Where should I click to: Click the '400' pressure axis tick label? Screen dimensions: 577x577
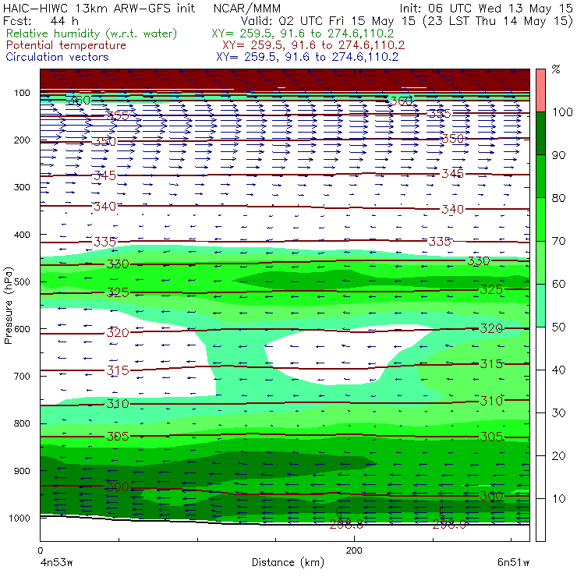pyautogui.click(x=22, y=235)
